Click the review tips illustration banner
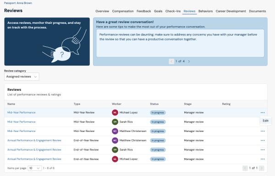This screenshot has height=176, width=275. pyautogui.click(x=47, y=42)
